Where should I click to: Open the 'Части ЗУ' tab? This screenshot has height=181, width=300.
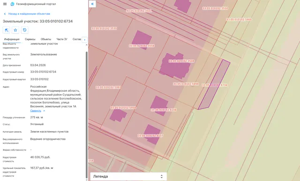(62, 39)
